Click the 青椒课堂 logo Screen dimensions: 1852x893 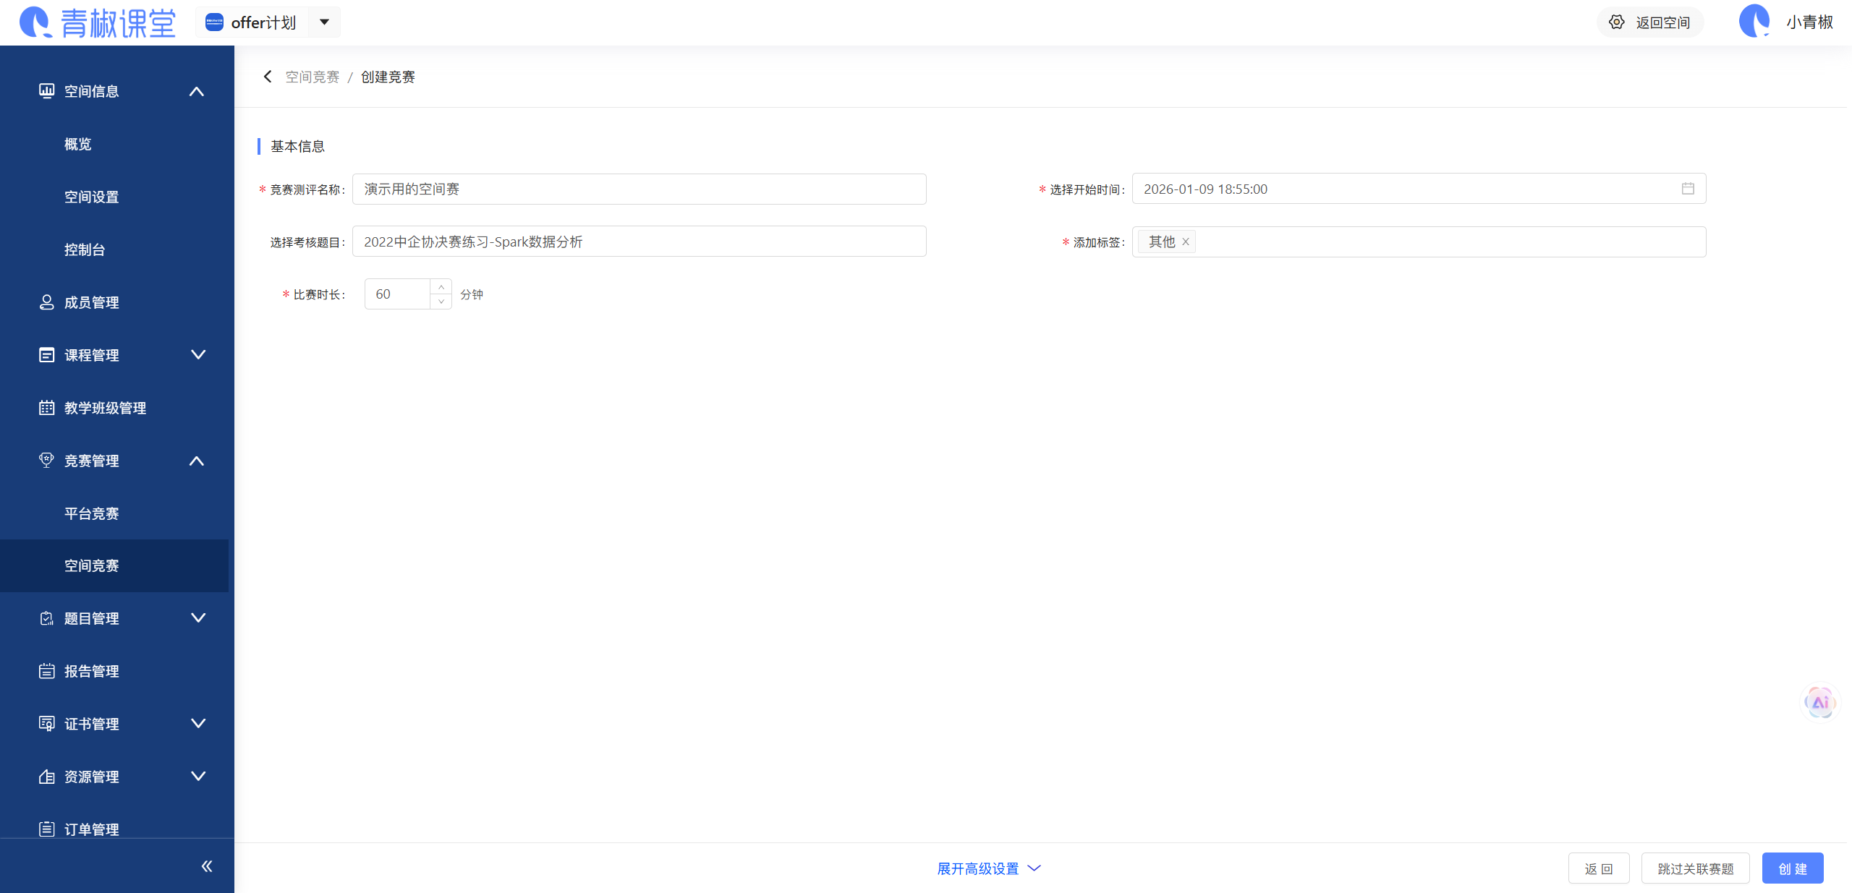pos(98,22)
